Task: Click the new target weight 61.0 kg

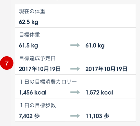Action: coord(95,45)
